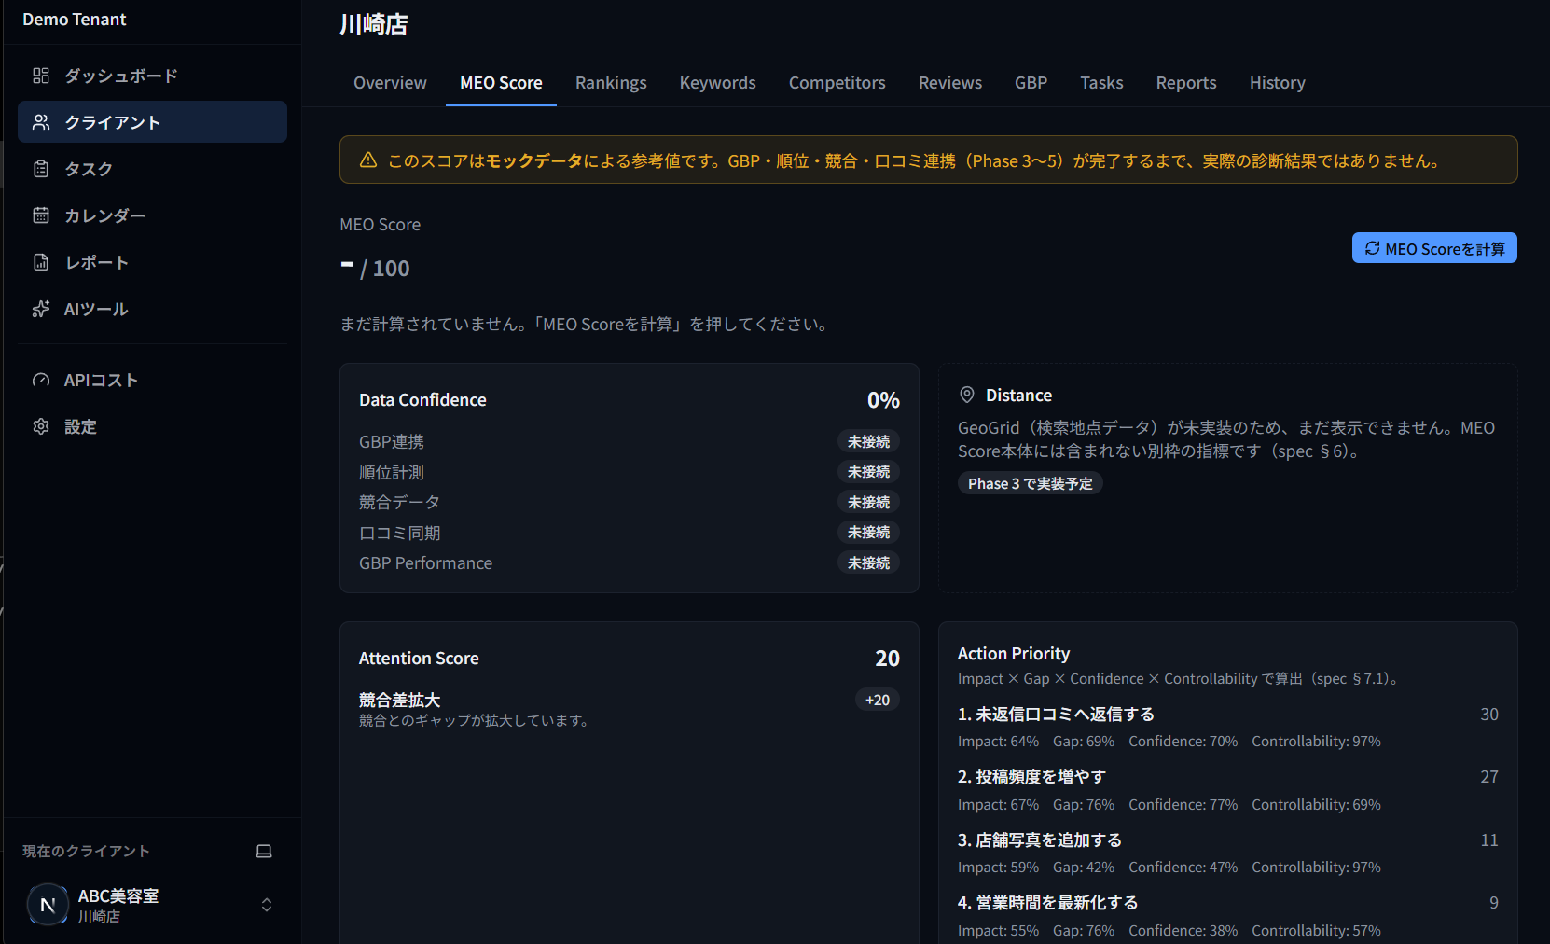Switch to the GBP tab
The width and height of the screenshot is (1550, 944).
click(x=1031, y=83)
